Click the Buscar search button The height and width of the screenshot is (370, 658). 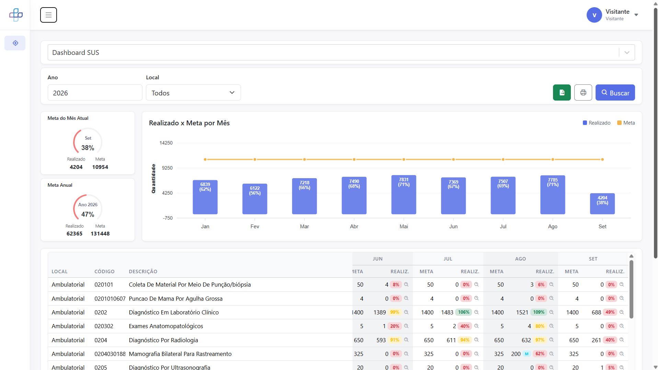tap(615, 93)
